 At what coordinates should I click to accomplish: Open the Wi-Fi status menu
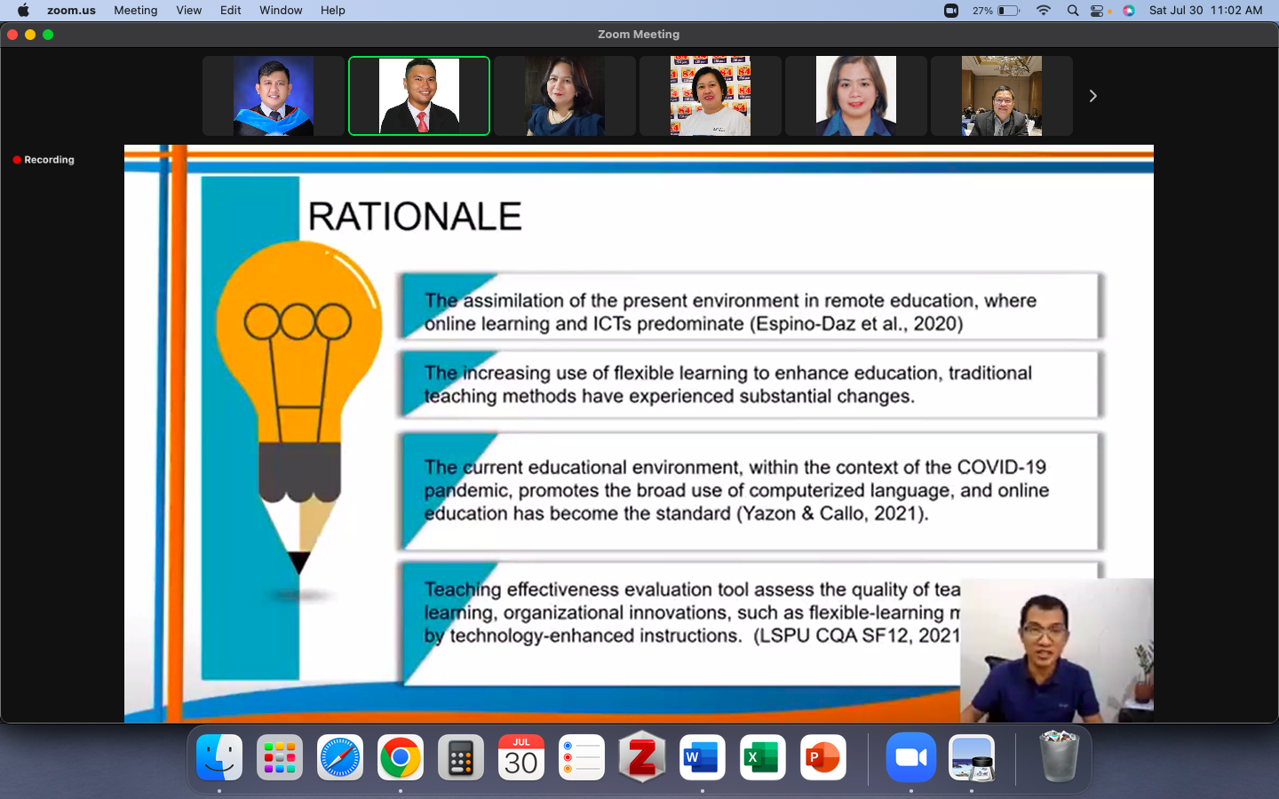(x=1044, y=11)
